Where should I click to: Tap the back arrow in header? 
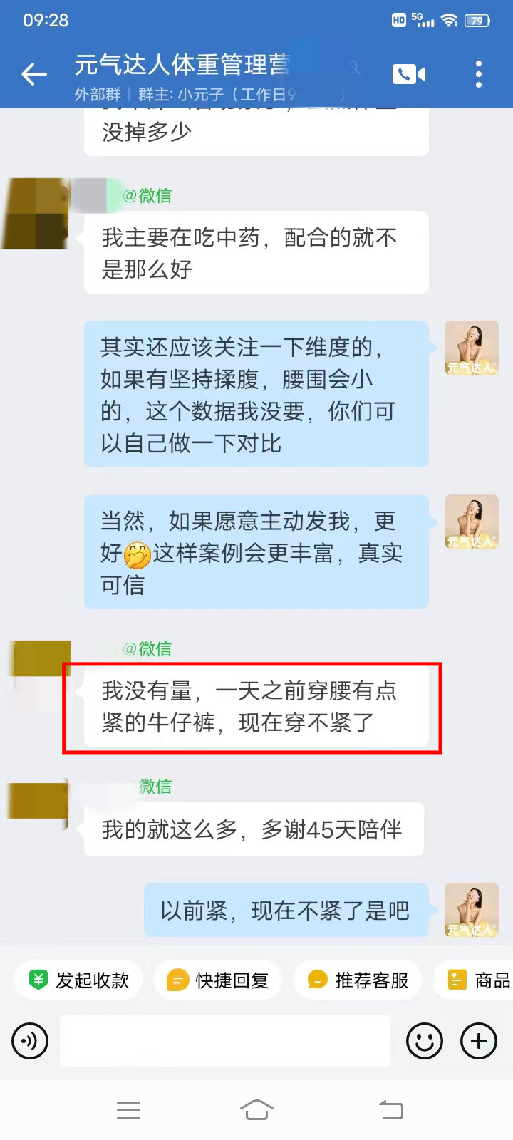tap(33, 73)
